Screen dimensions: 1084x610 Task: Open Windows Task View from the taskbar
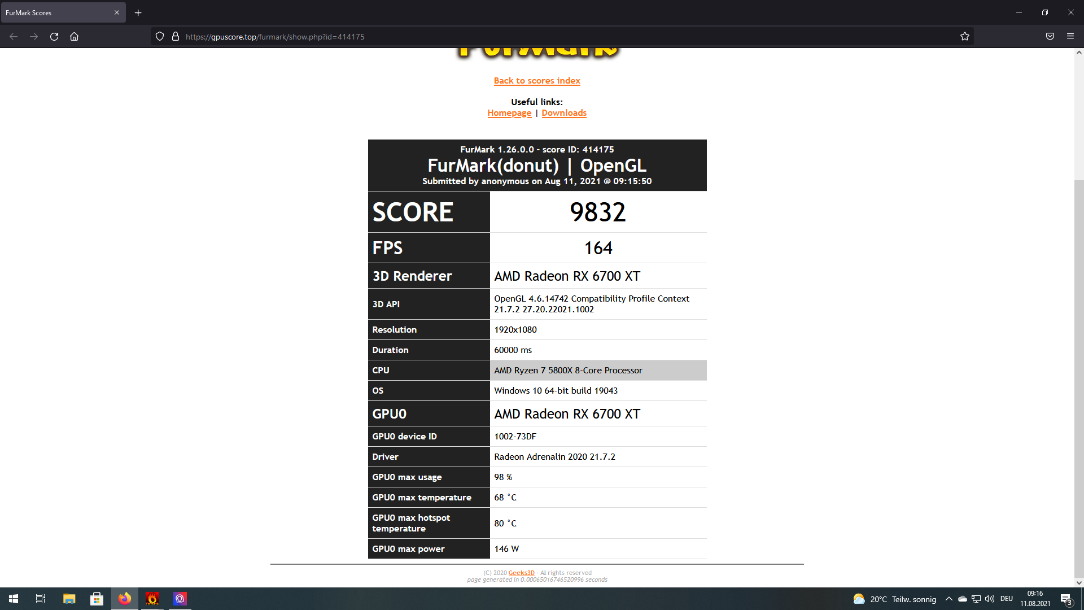point(41,599)
